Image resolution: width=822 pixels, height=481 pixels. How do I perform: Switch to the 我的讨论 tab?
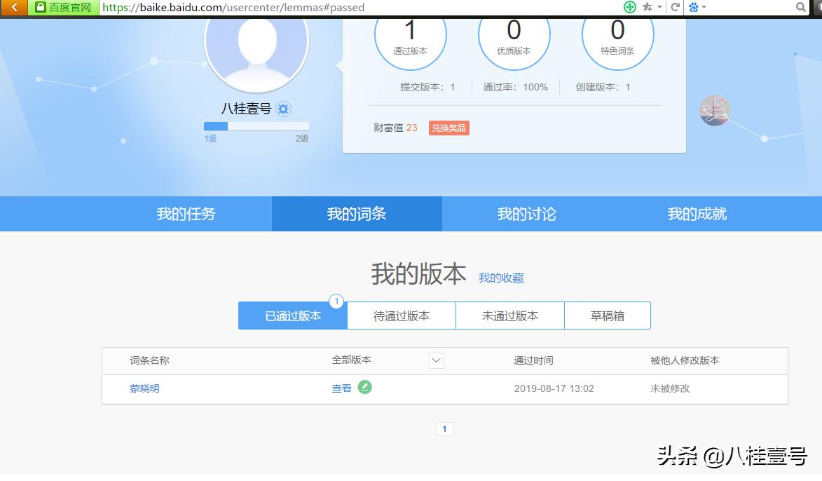pyautogui.click(x=526, y=214)
